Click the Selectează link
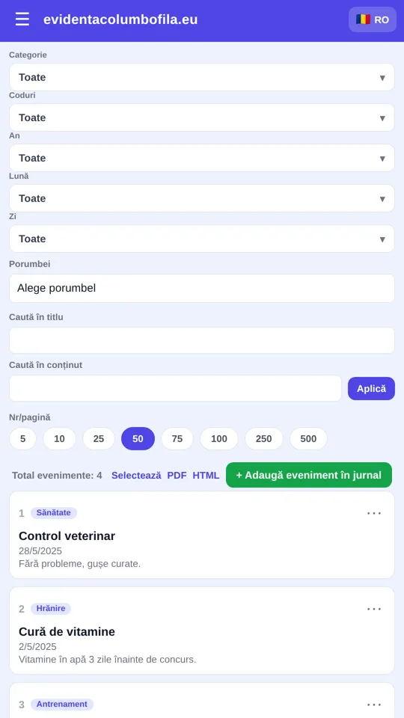Screen dimensions: 404x718 pyautogui.click(x=136, y=476)
